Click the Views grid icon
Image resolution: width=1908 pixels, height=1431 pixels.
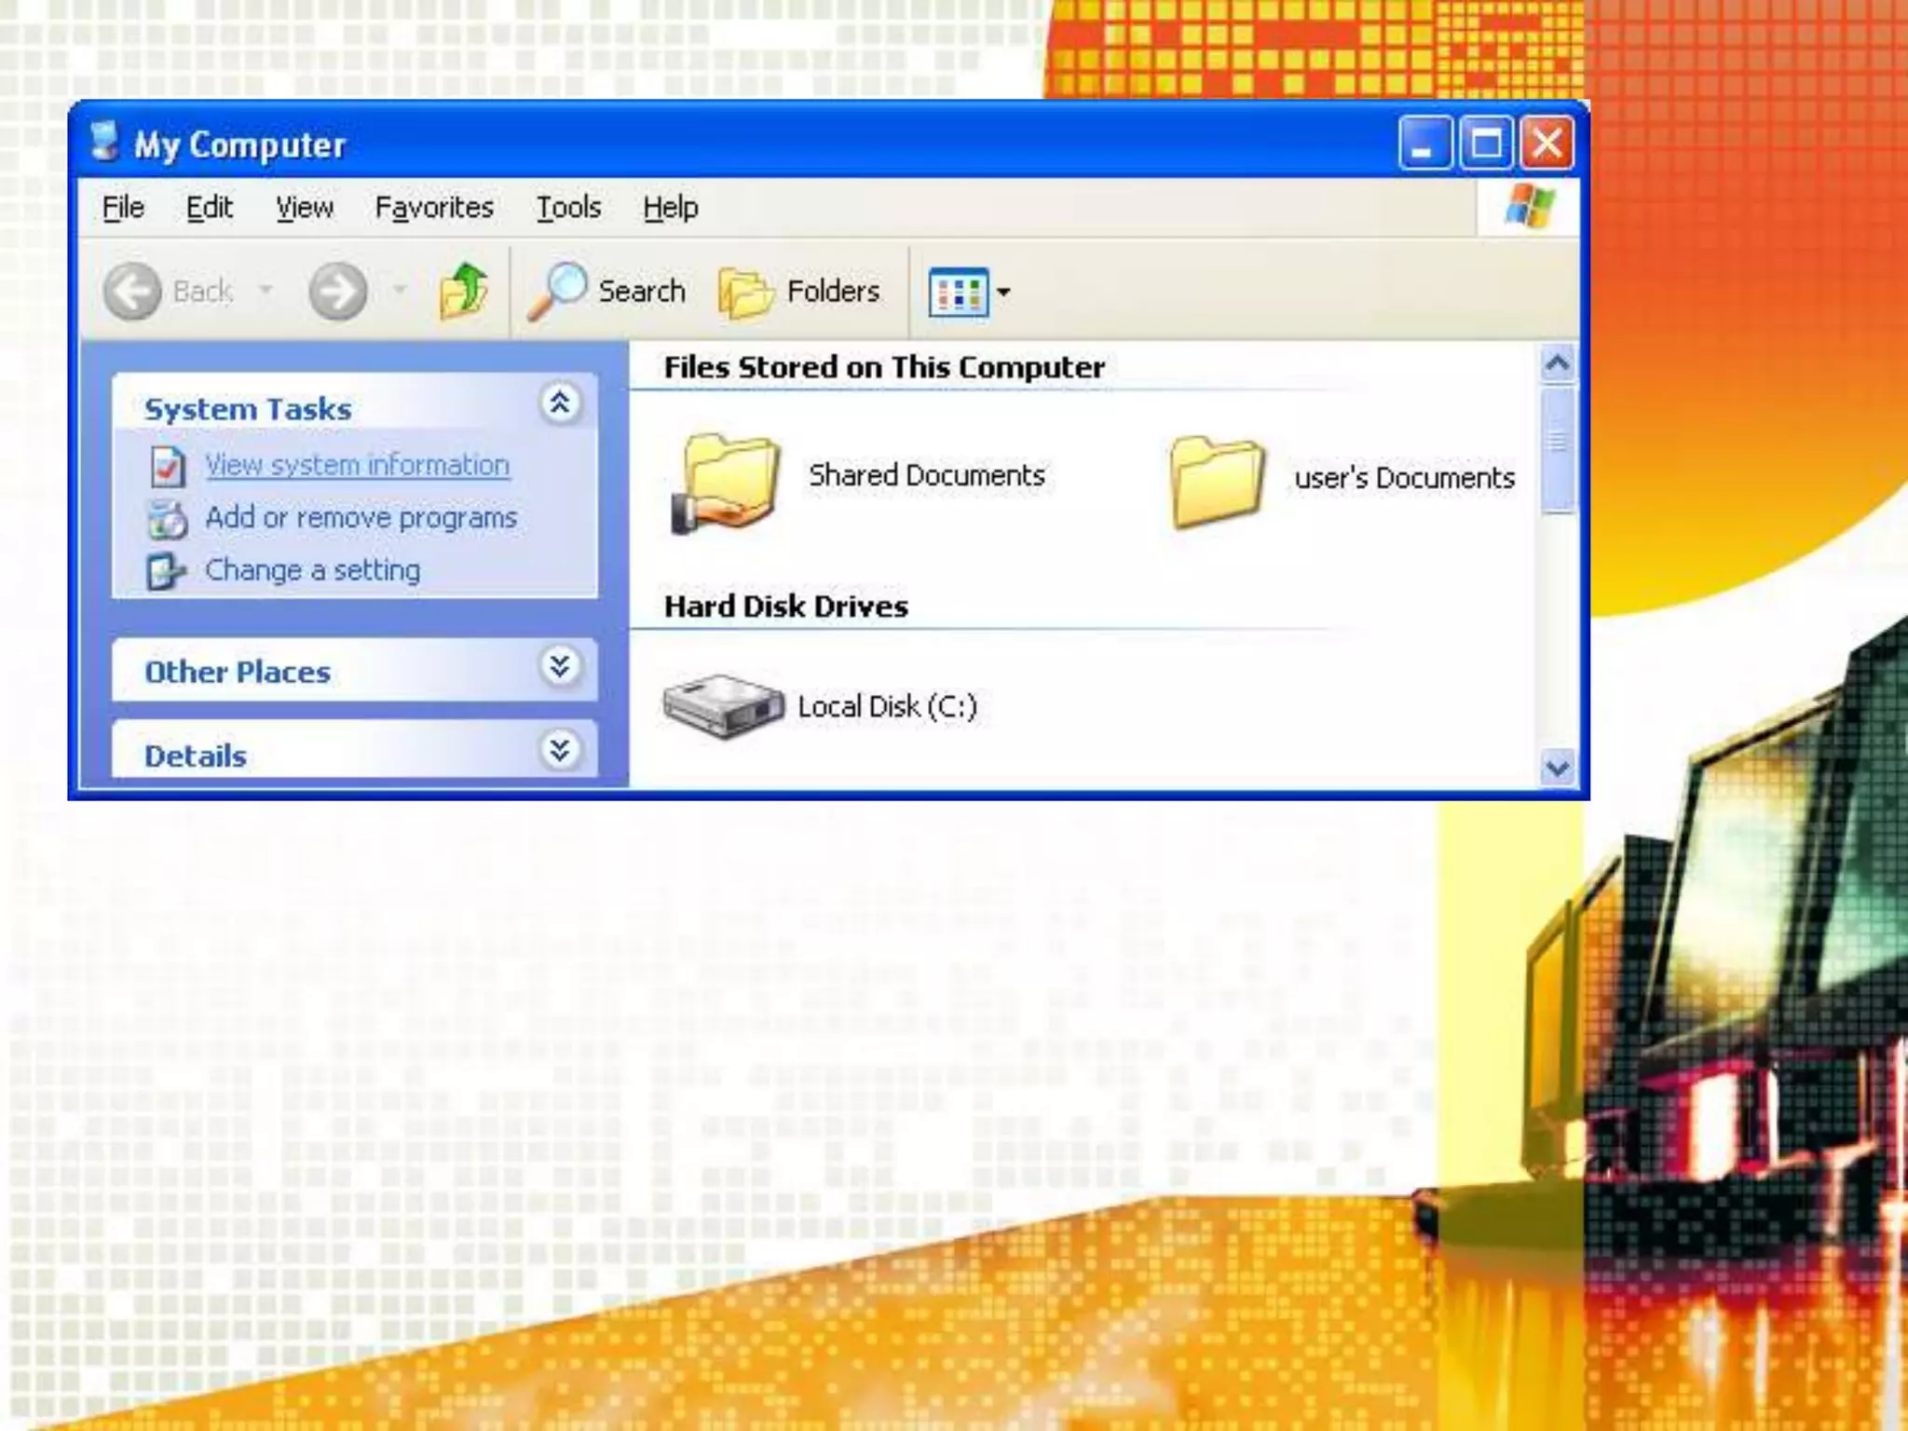[x=958, y=293]
